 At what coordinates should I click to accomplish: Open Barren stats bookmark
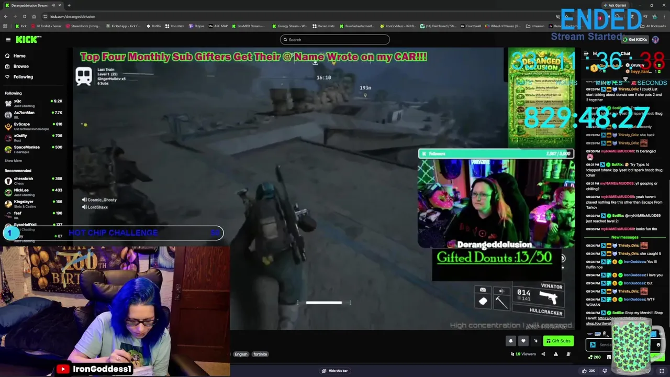(x=322, y=26)
